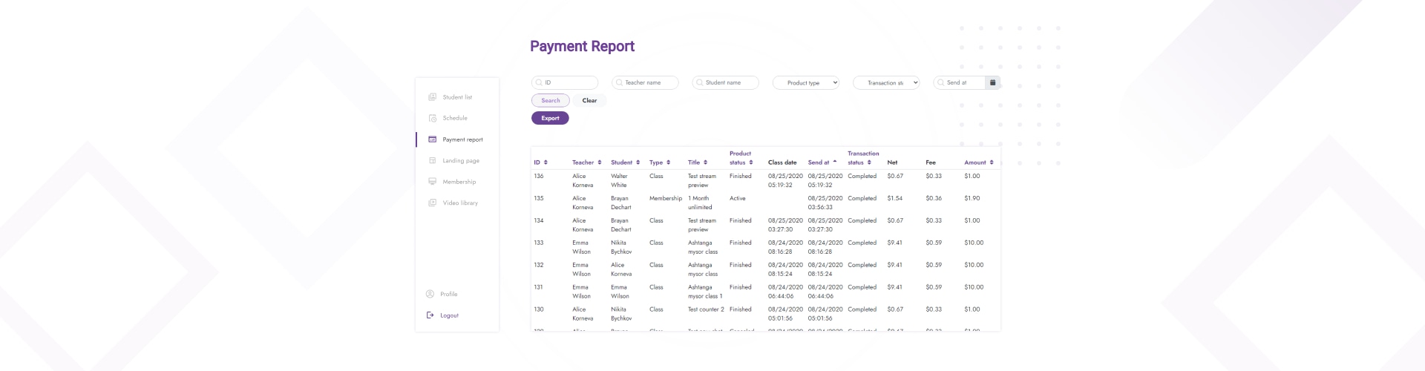Click the Teacher name magnifier icon
1425x371 pixels.
coord(619,82)
